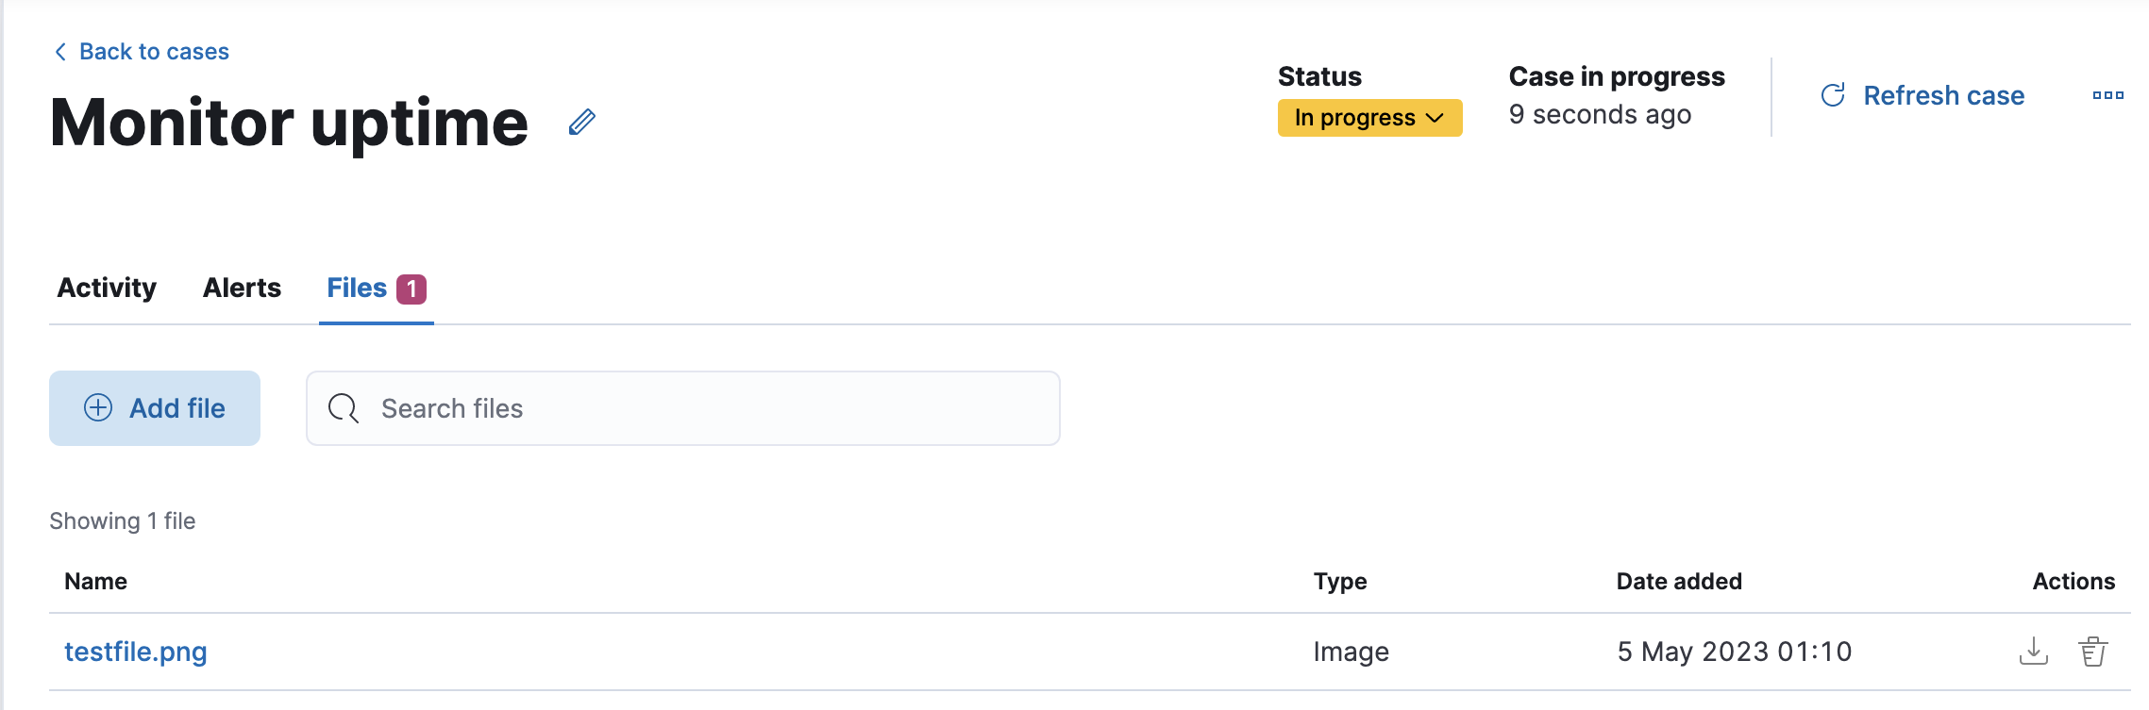The width and height of the screenshot is (2149, 710).
Task: Download testfile.png using the download icon
Action: [2033, 652]
